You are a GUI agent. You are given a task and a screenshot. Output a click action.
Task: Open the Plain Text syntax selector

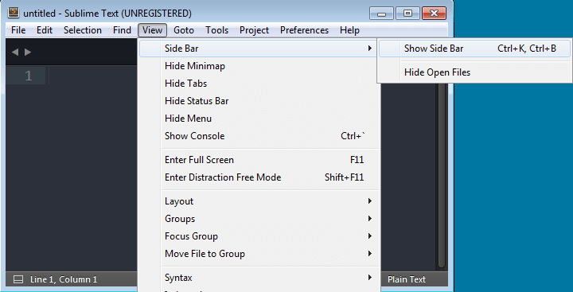tap(407, 279)
